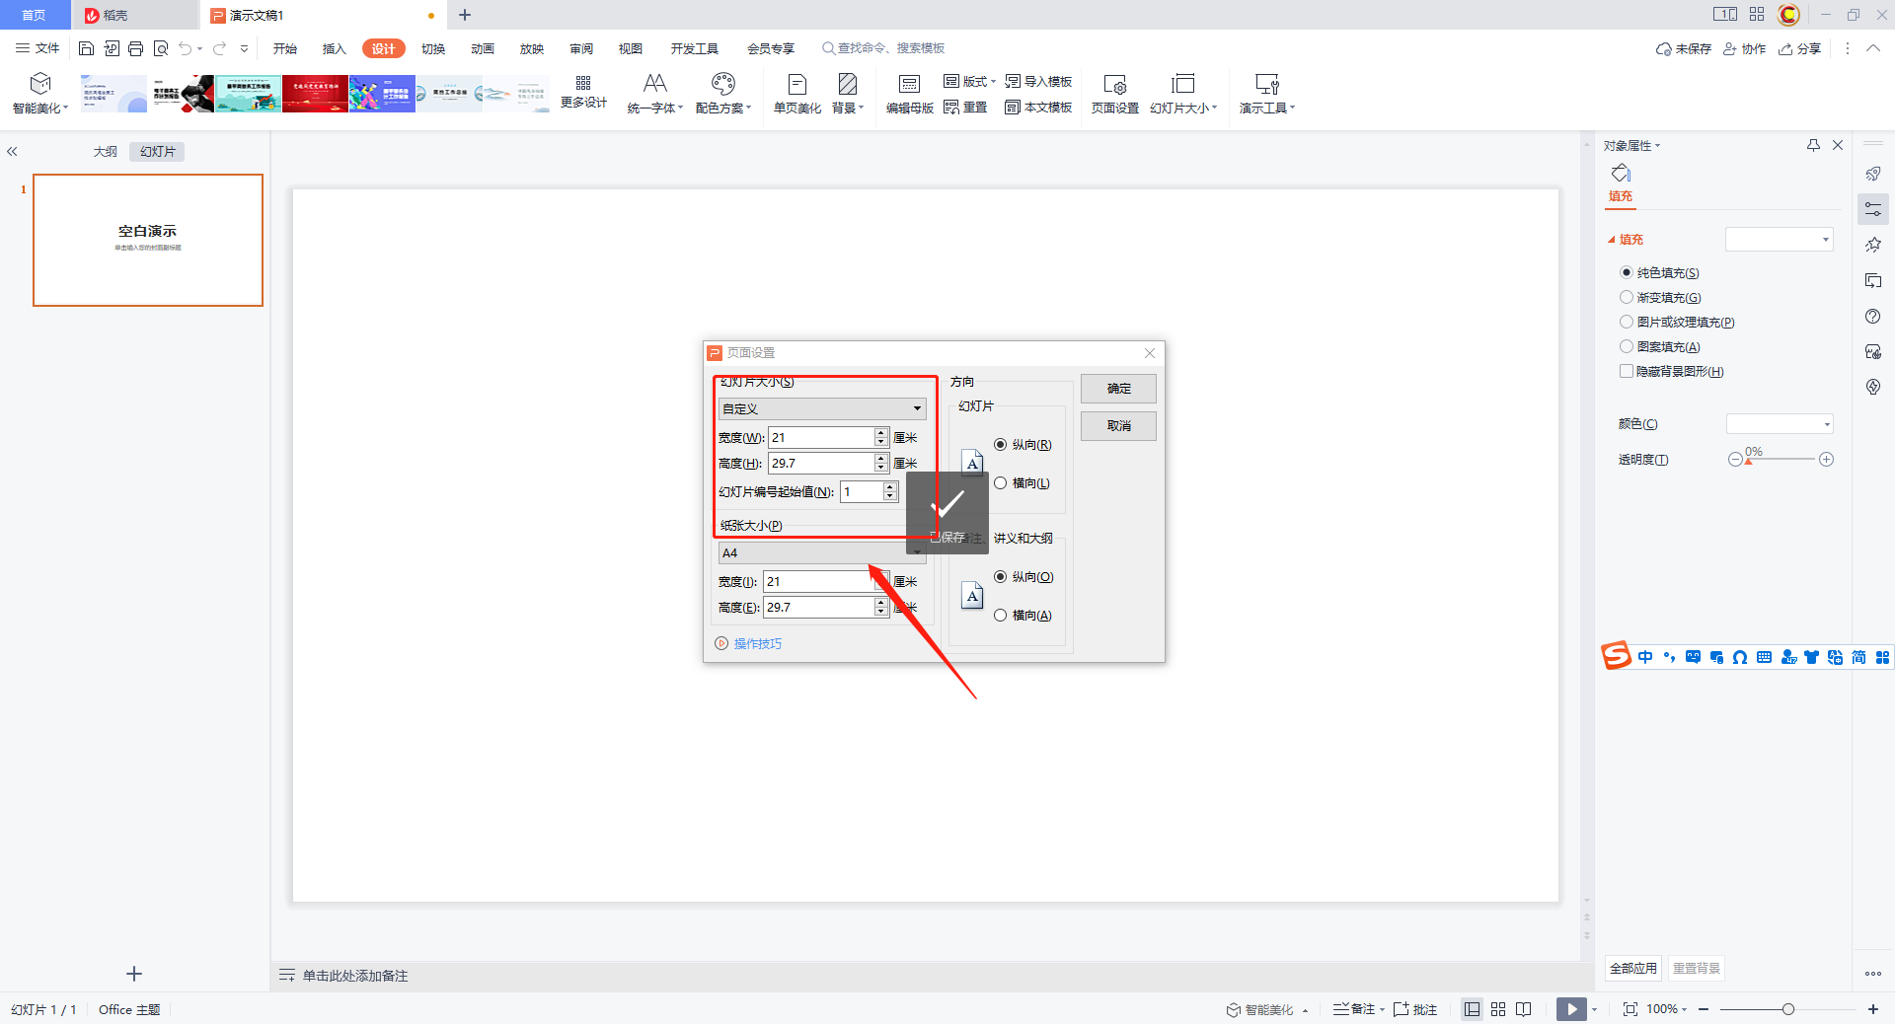Click Share (分享) icon at top right
Image resolution: width=1895 pixels, height=1024 pixels.
click(x=1786, y=48)
